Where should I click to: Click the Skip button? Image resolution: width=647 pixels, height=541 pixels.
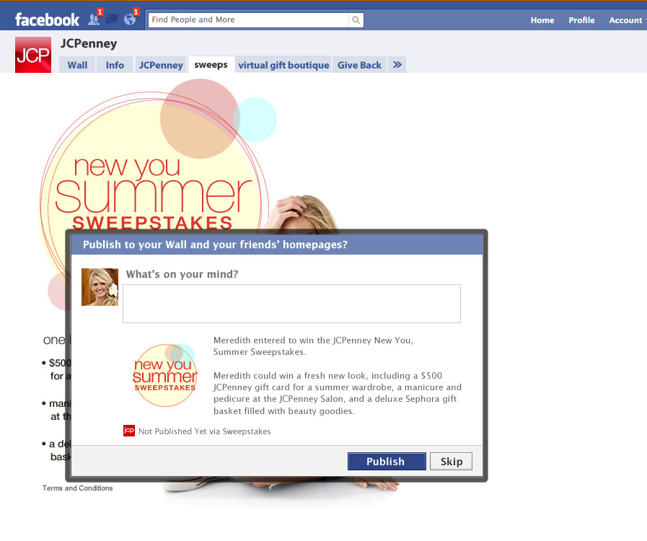(451, 461)
